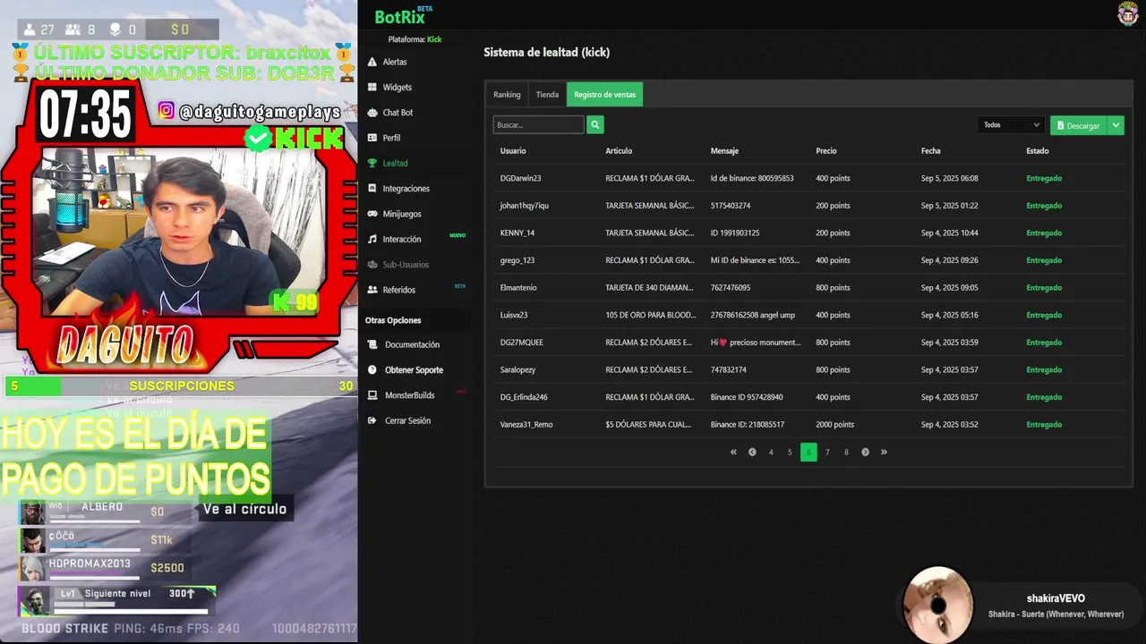The height and width of the screenshot is (644, 1146).
Task: Click user Vaneza31_Remo in the table
Action: coord(526,425)
